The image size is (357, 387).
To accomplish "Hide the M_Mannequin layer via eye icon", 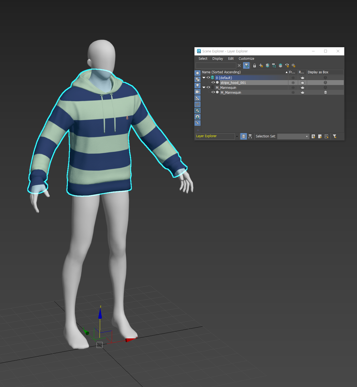I will coord(208,87).
